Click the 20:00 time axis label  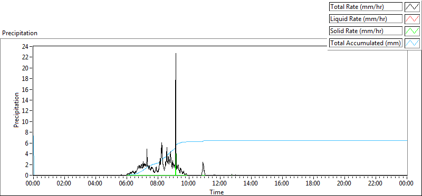[x=344, y=184]
